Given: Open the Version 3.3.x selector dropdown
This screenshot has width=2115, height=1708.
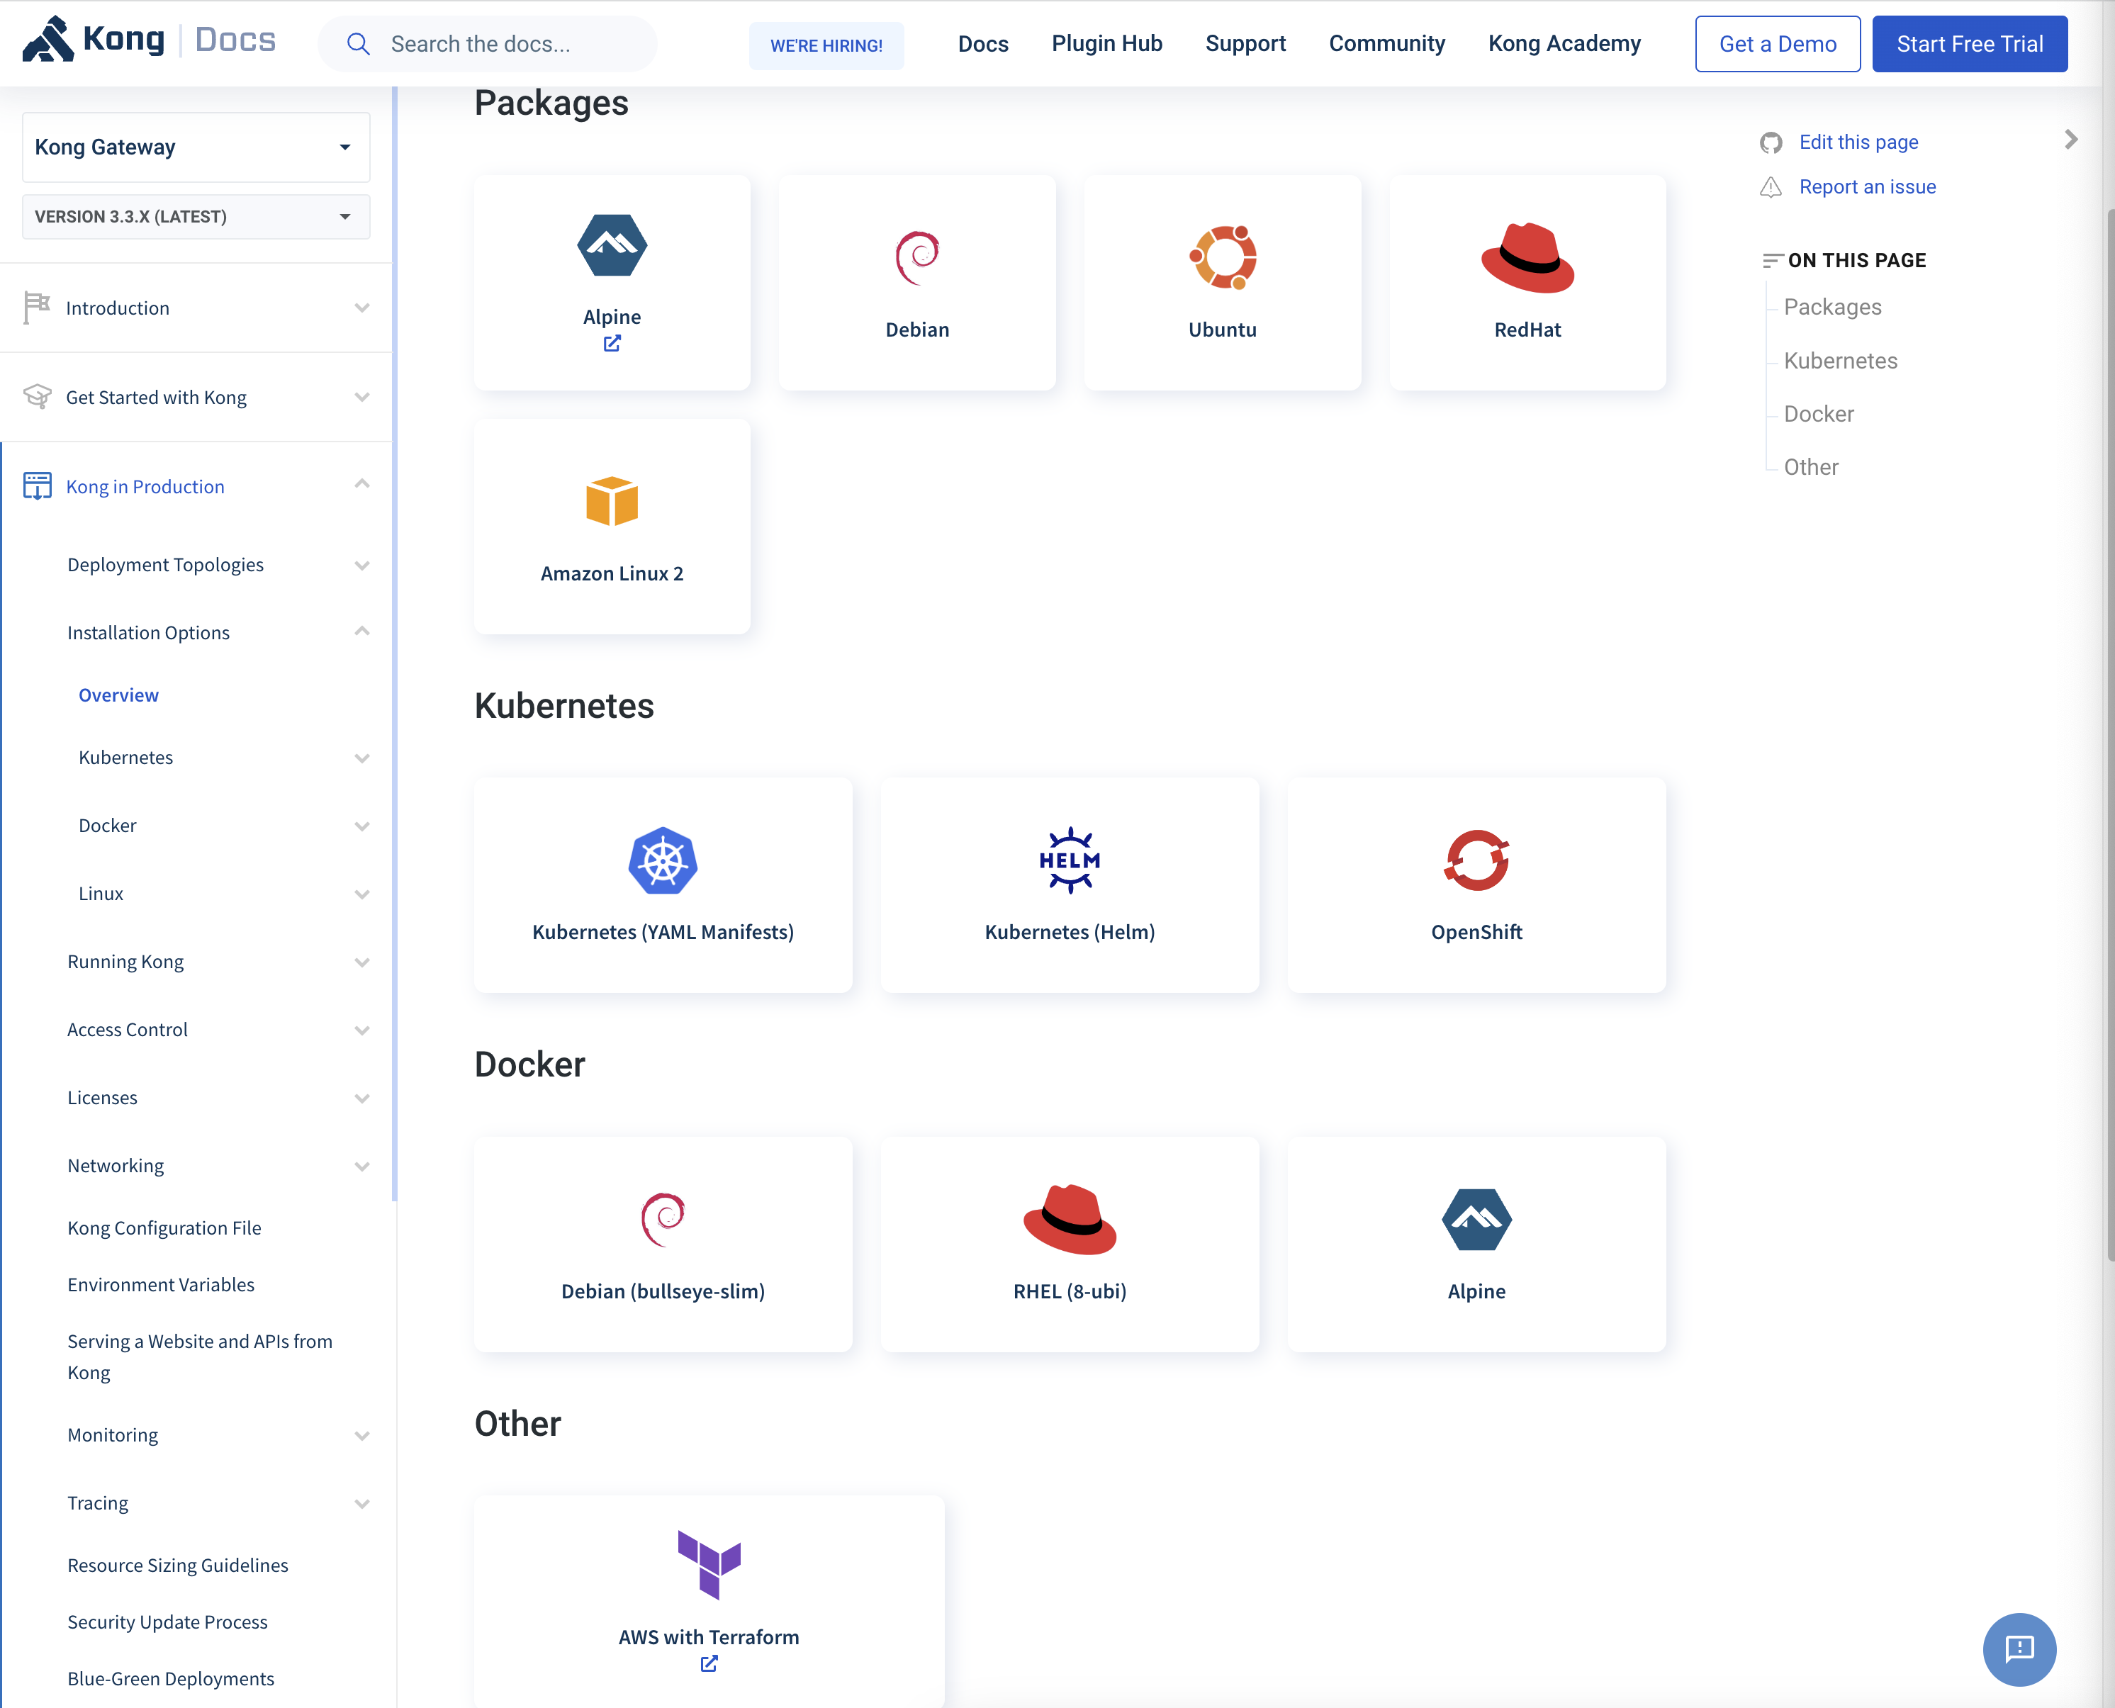Looking at the screenshot, I should point(196,216).
